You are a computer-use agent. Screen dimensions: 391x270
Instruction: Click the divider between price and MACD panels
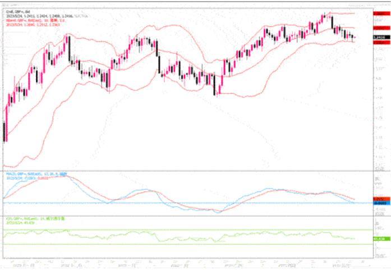click(x=185, y=171)
